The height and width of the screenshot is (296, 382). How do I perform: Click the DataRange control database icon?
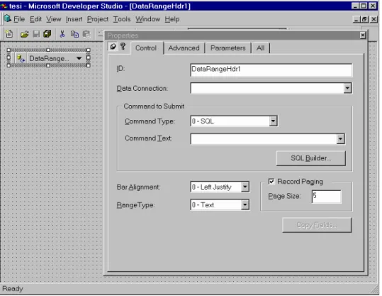coord(21,59)
